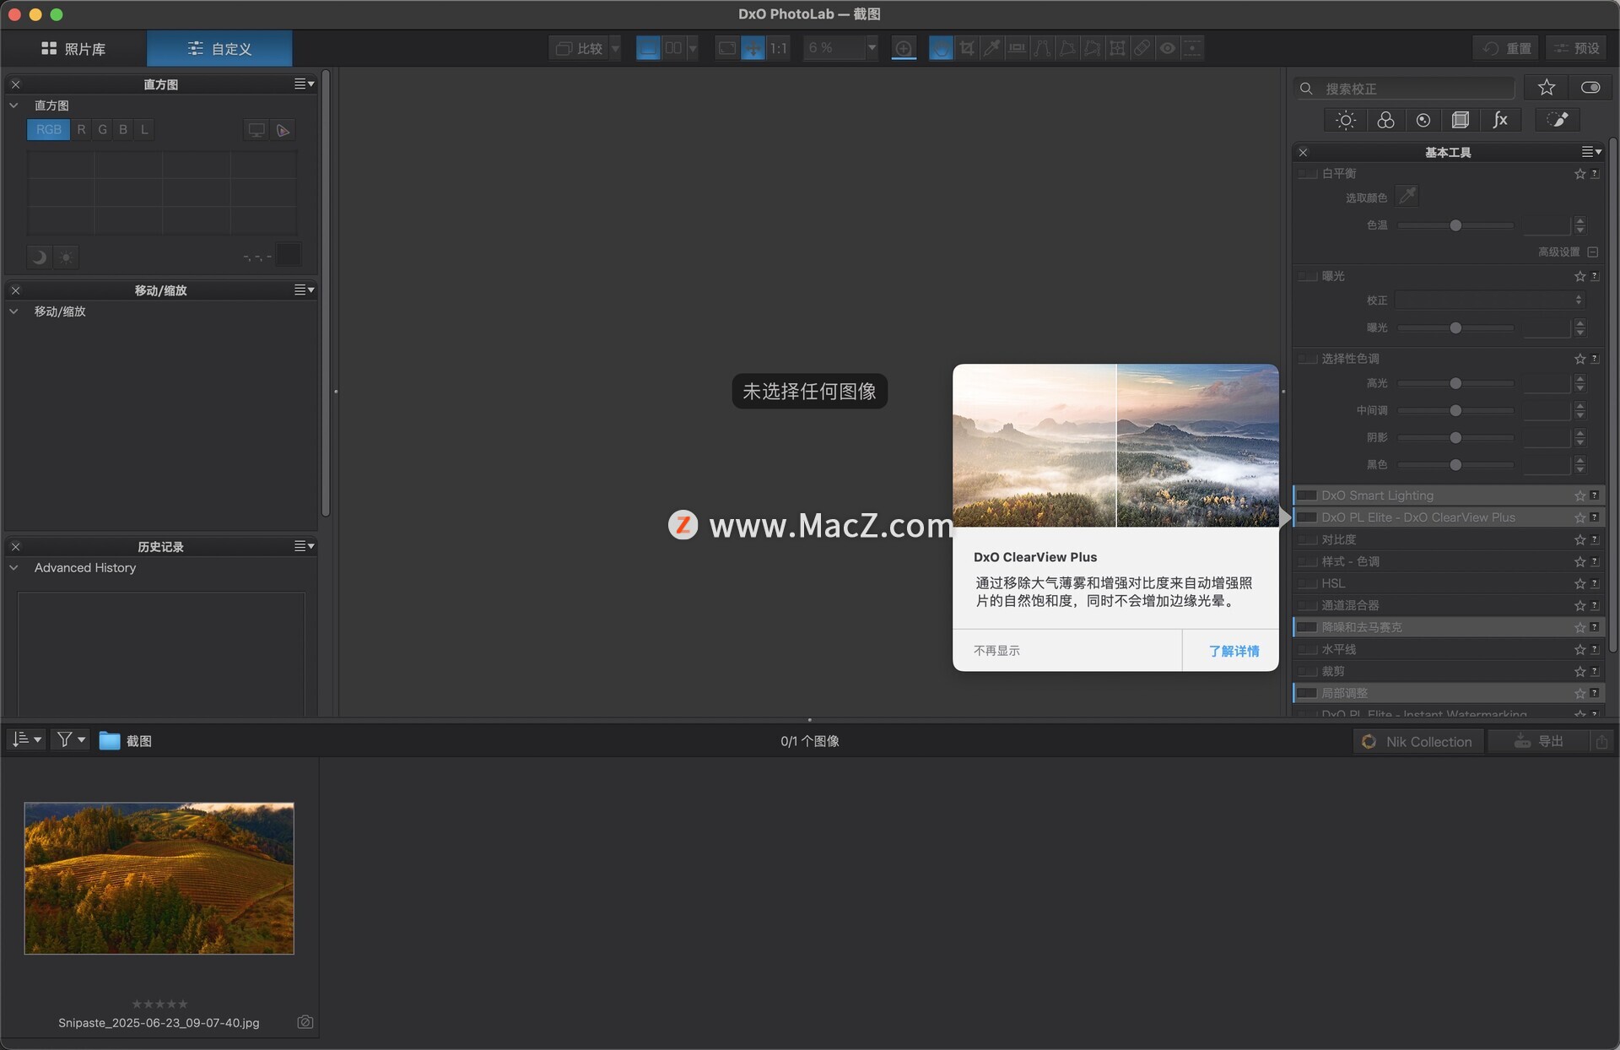This screenshot has height=1050, width=1620.
Task: Select the repair bandage tool
Action: click(1142, 48)
